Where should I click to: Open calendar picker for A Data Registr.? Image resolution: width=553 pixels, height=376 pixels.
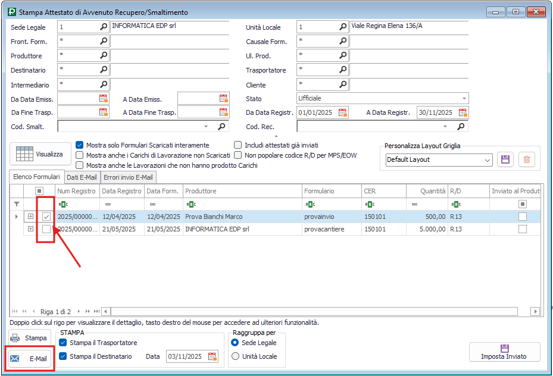point(462,112)
